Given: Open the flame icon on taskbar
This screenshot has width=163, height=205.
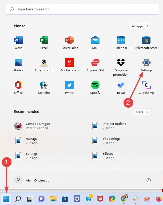Looking at the screenshot, I should coord(147,199).
